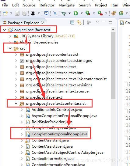The height and width of the screenshot is (166, 130).
Task: Expand the CompletionProposalPopup.java node
Action: click(22, 134)
